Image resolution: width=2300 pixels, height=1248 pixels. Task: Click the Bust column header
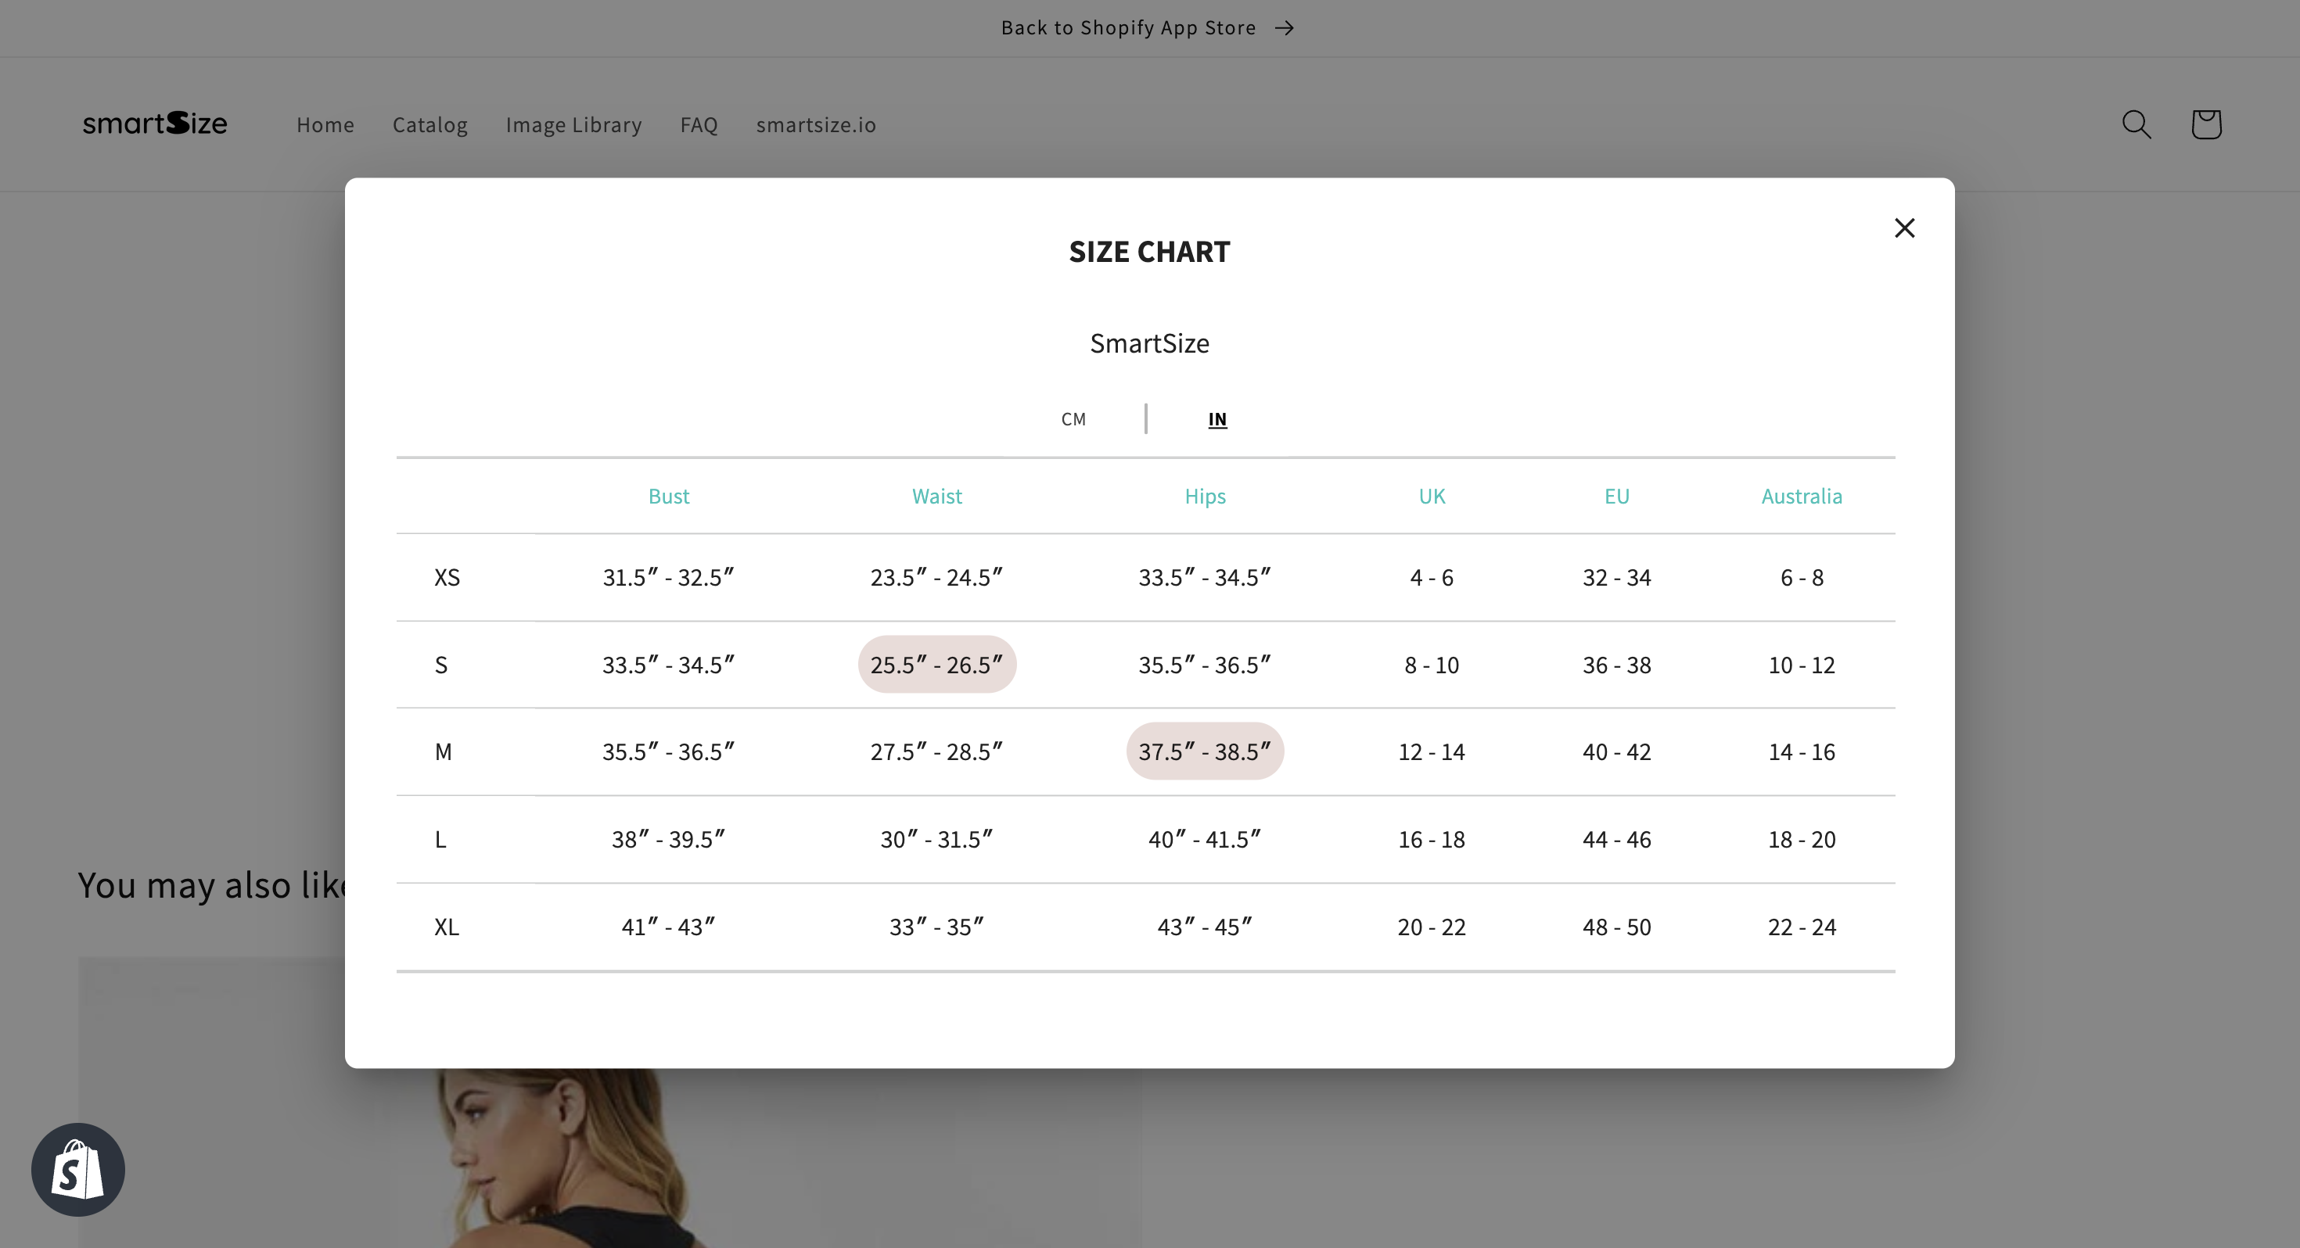click(x=668, y=497)
